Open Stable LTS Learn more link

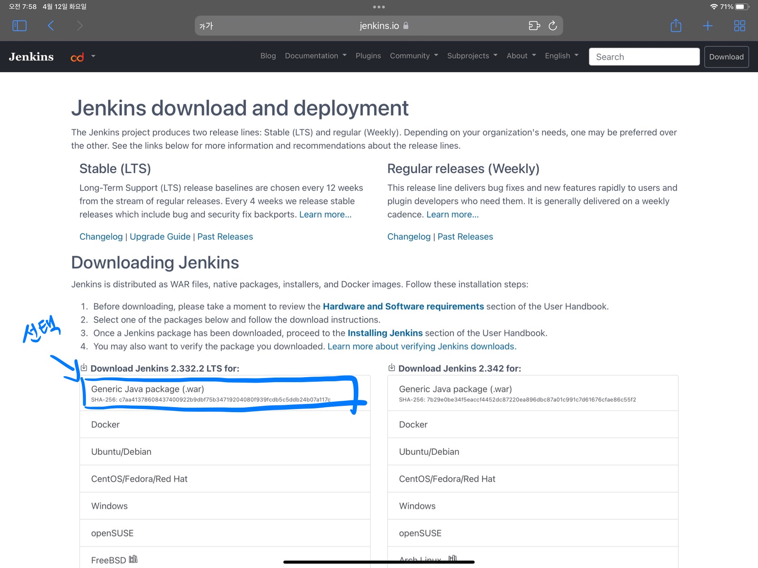click(325, 214)
